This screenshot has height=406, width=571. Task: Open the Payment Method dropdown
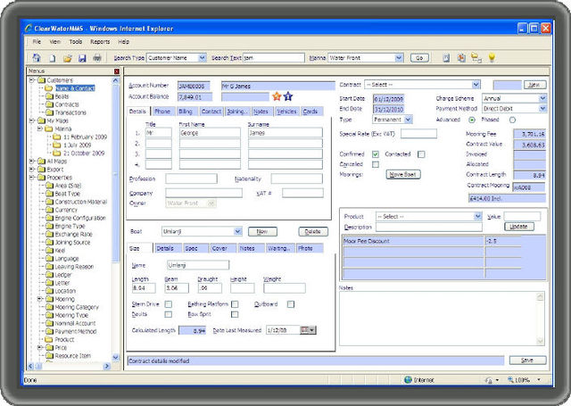tap(542, 109)
